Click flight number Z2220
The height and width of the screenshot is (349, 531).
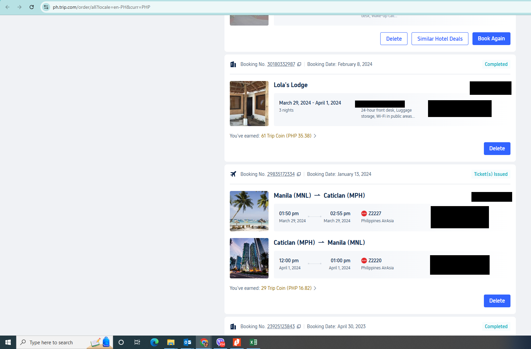coord(375,261)
